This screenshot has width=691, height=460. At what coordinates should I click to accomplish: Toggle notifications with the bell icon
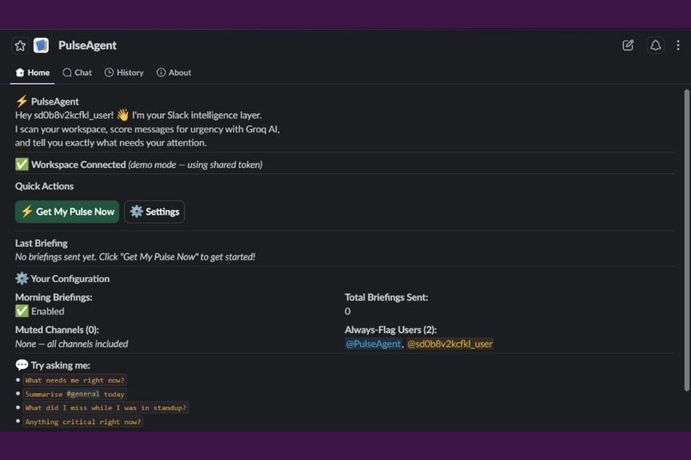[655, 45]
